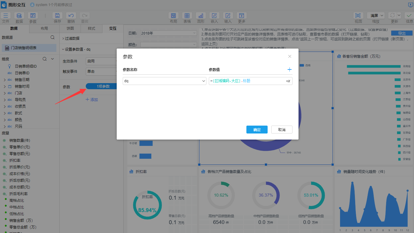Screen dimensions: 414x233
Task: Select the 零售单价(元) measure
Action: coord(20,147)
